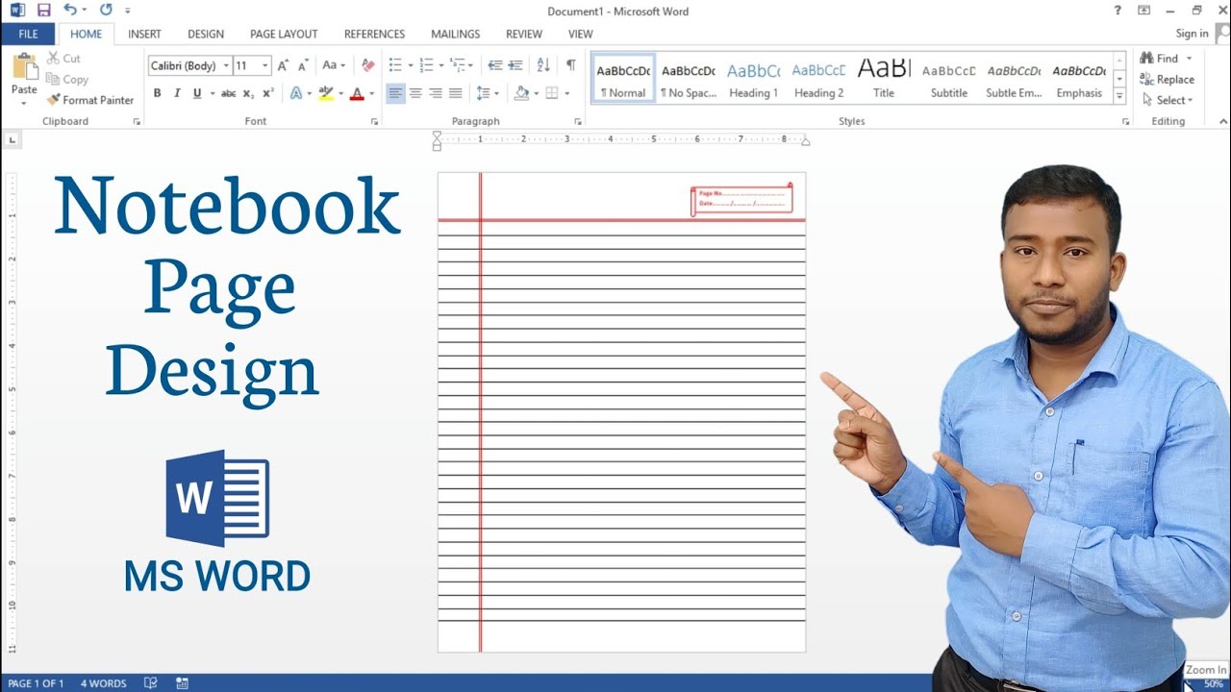Image resolution: width=1231 pixels, height=692 pixels.
Task: Apply the Normal style
Action: coord(623,79)
